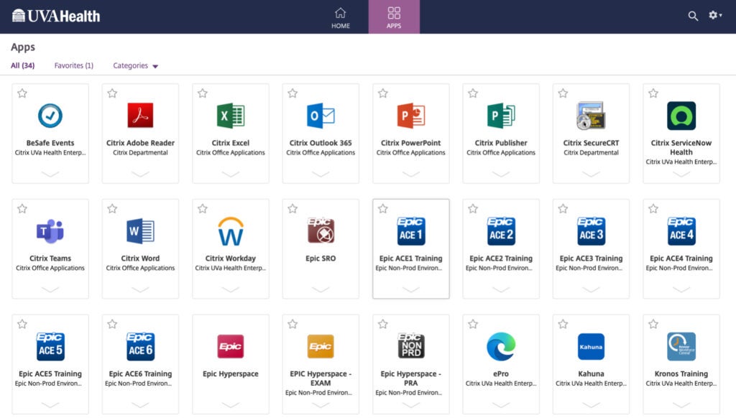
Task: Expand details chevron on Epic Hyperspace card
Action: click(231, 405)
